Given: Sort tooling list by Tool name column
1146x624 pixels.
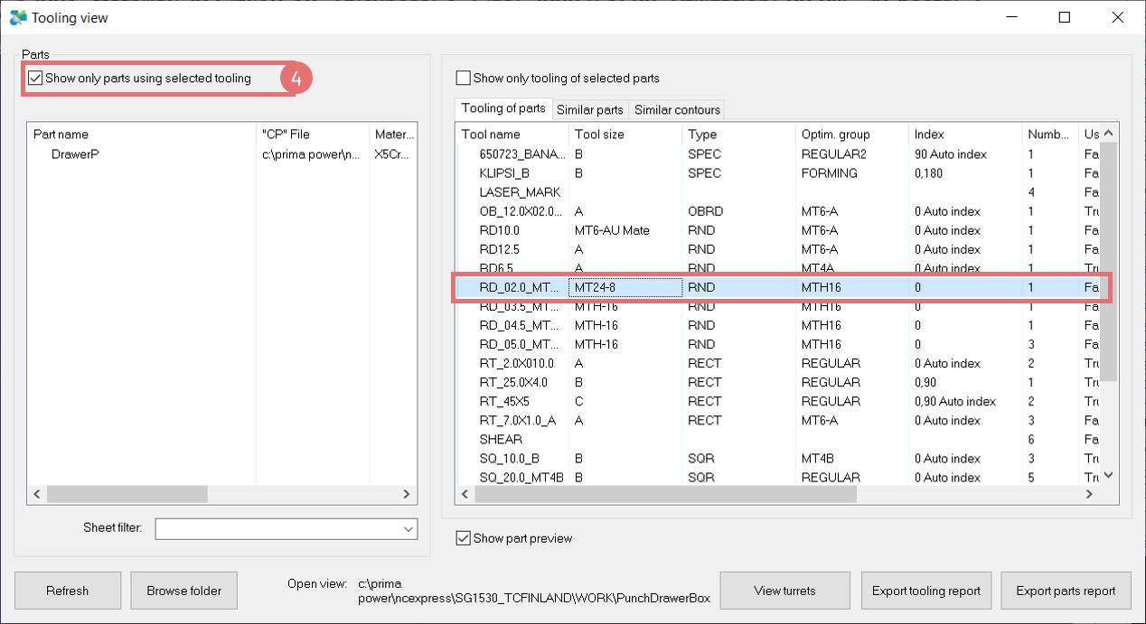Looking at the screenshot, I should pyautogui.click(x=511, y=135).
